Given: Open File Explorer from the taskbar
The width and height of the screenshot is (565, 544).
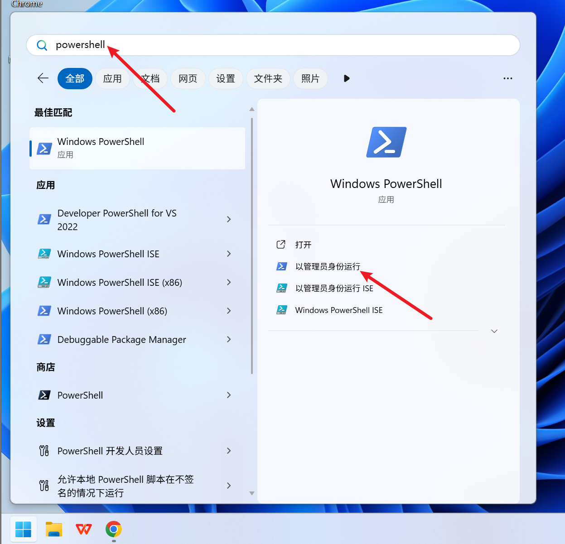Looking at the screenshot, I should point(54,529).
